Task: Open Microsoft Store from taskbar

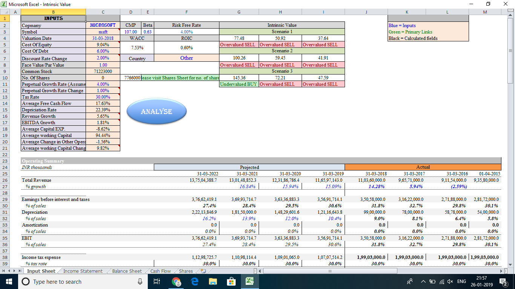Action: 231,281
